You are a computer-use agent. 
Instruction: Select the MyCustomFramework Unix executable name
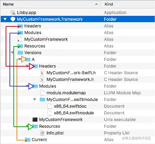[61, 119]
